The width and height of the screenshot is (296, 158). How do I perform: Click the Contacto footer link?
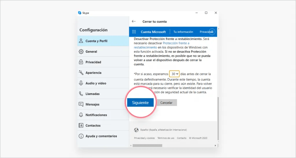(182, 138)
